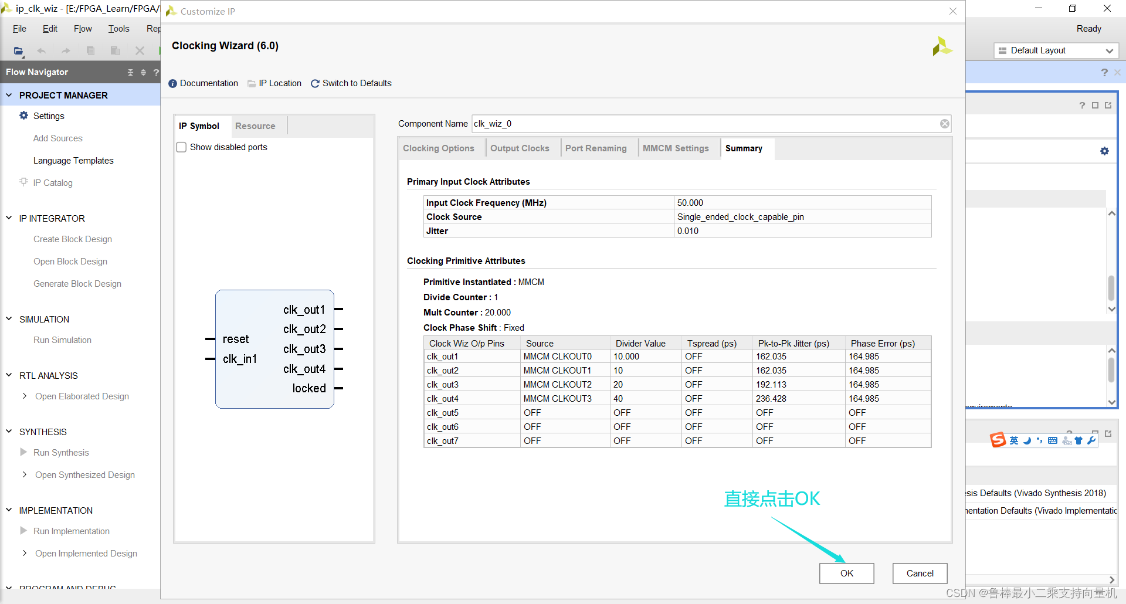
Task: Open the File menu
Action: click(x=19, y=29)
